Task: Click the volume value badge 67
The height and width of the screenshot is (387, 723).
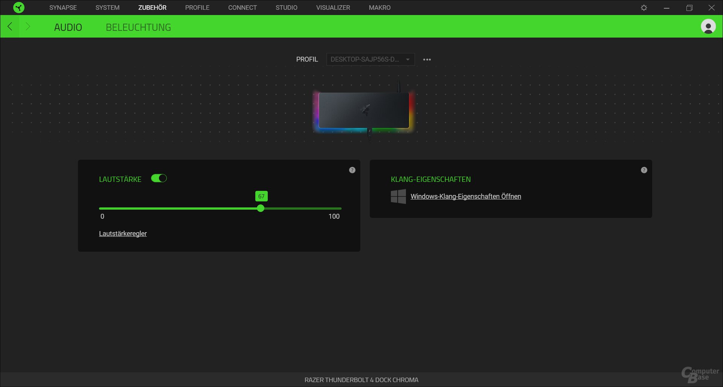Action: pyautogui.click(x=261, y=196)
